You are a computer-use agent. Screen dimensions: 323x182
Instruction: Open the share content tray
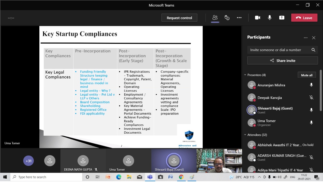click(282, 18)
